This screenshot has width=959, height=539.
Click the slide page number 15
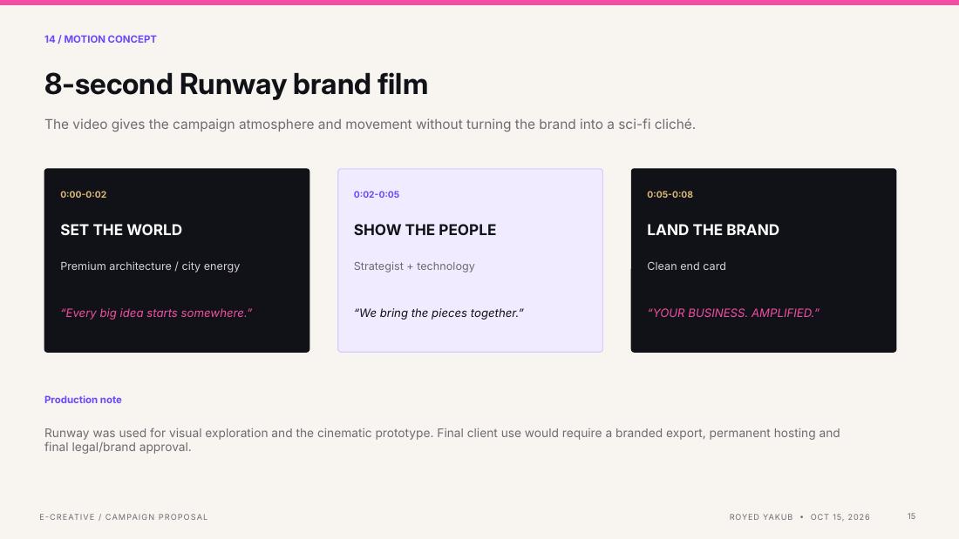[911, 516]
